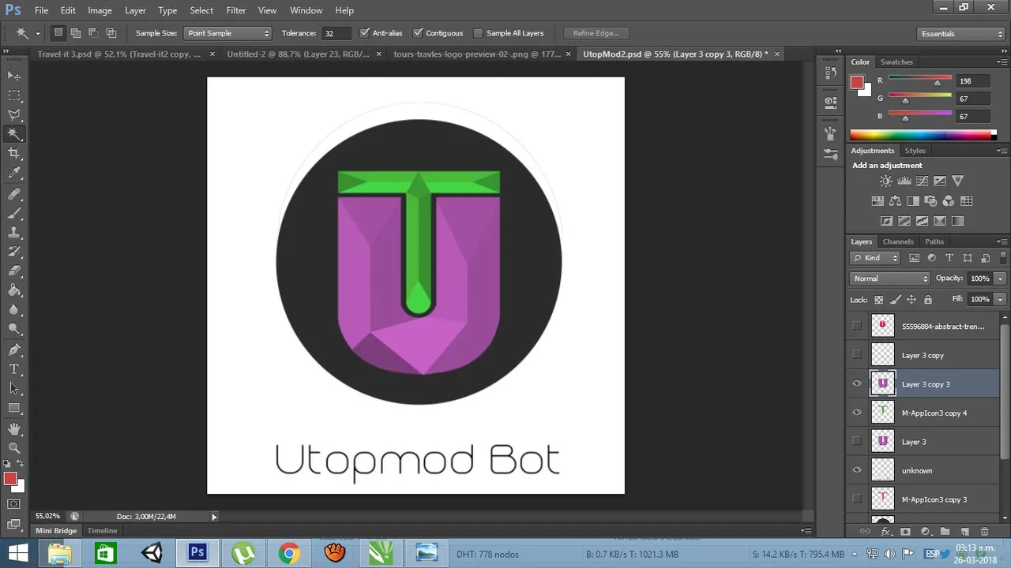Image resolution: width=1011 pixels, height=568 pixels.
Task: Enable Sample All Layers checkbox
Action: pyautogui.click(x=478, y=33)
